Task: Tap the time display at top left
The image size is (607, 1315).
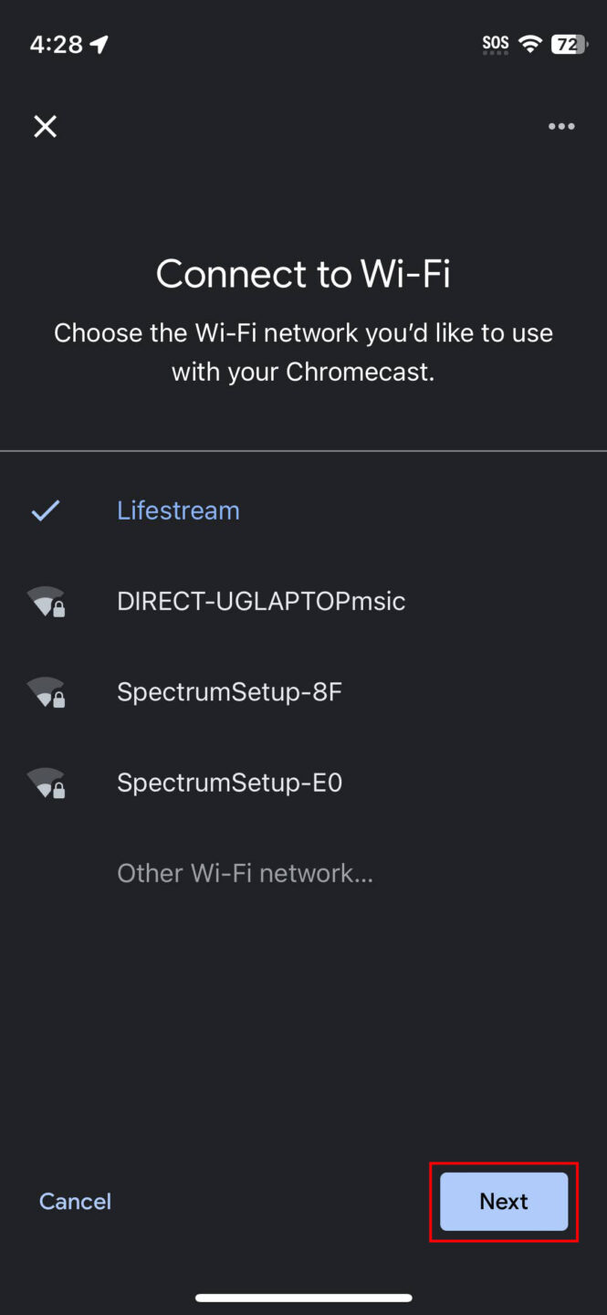Action: pyautogui.click(x=55, y=43)
